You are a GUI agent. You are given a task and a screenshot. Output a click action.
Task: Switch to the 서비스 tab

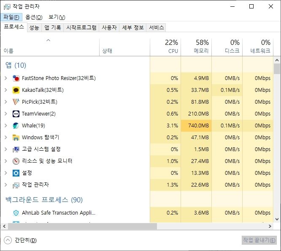[x=156, y=28]
